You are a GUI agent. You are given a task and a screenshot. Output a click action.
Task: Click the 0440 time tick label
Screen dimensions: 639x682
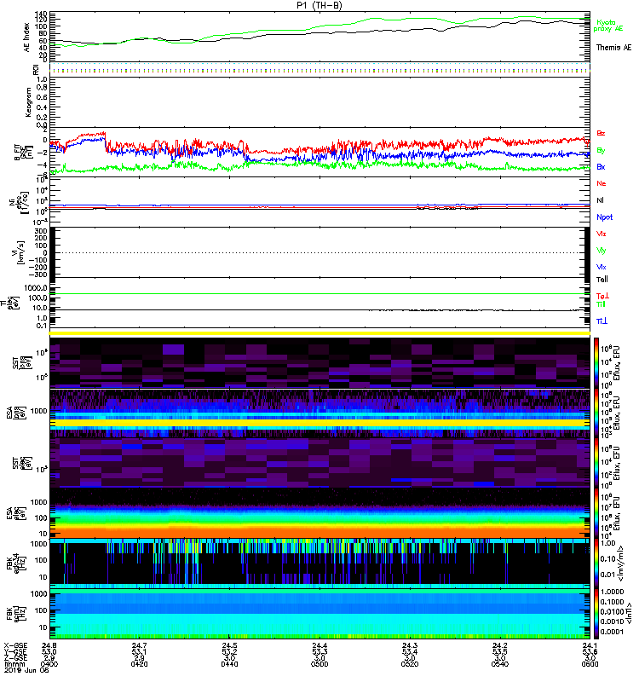229,664
